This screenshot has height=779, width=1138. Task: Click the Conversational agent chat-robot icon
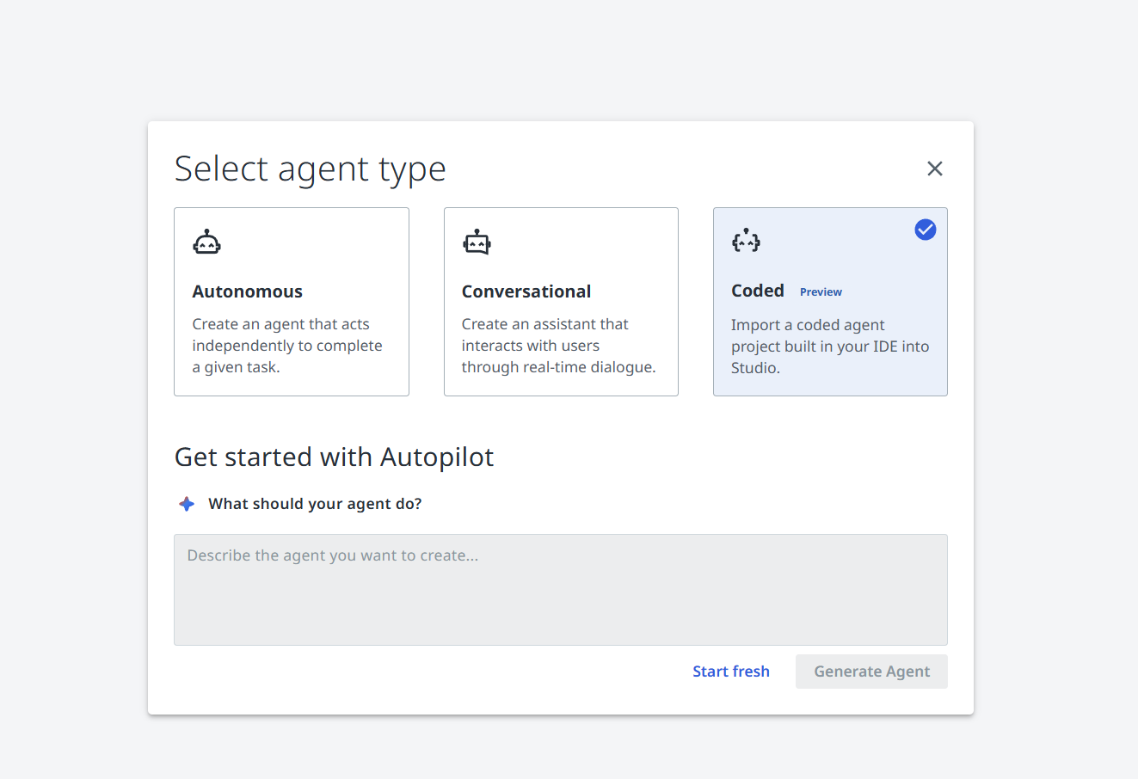pos(477,242)
